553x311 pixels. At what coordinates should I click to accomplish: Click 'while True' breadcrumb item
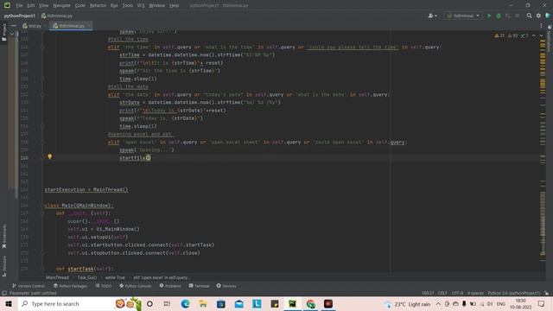pyautogui.click(x=115, y=277)
